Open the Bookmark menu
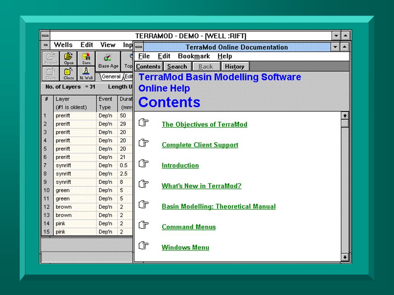This screenshot has height=295, width=394. pos(194,56)
